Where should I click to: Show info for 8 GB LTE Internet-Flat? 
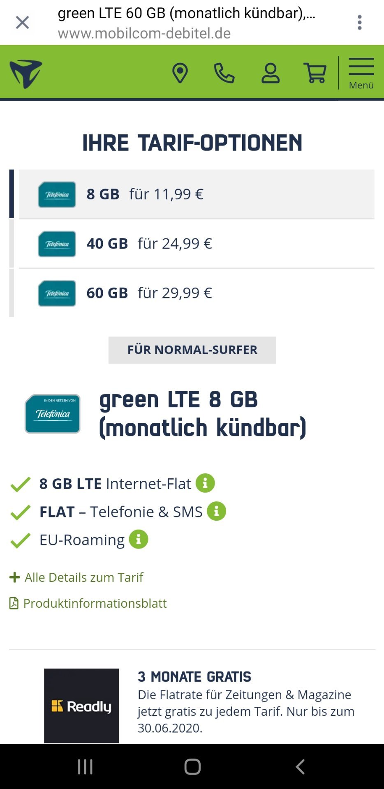[205, 483]
